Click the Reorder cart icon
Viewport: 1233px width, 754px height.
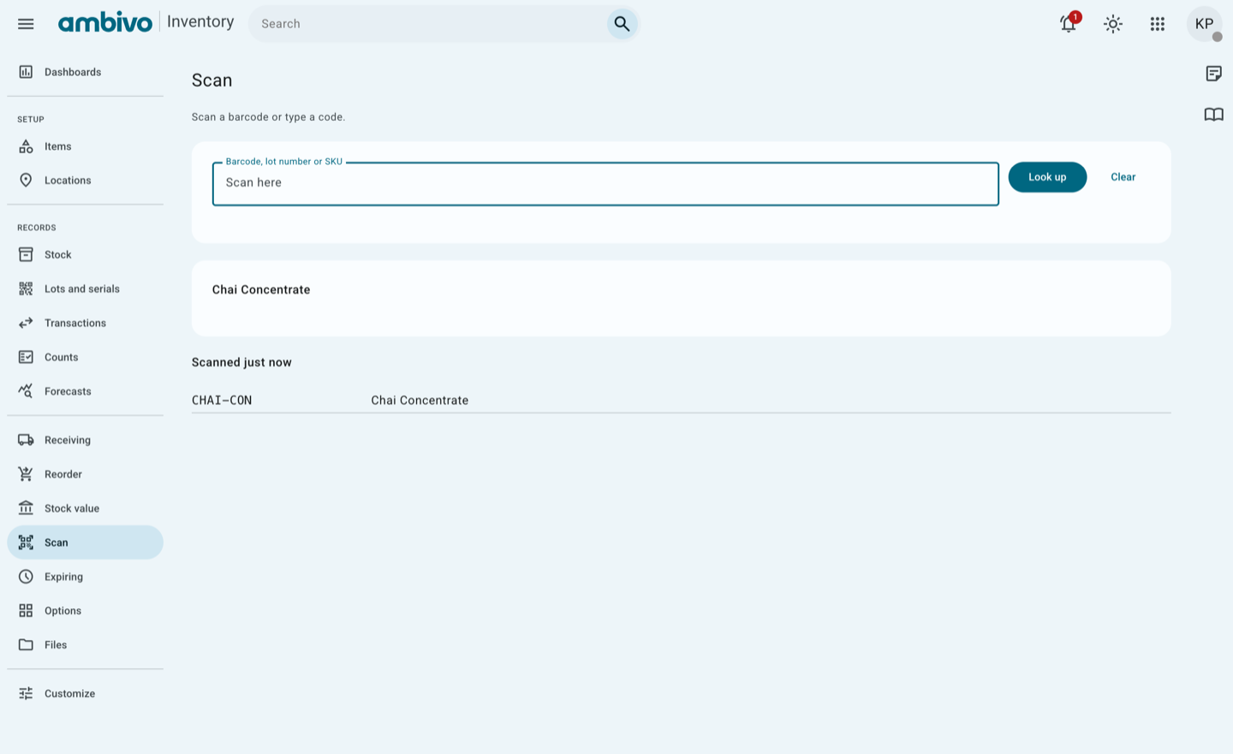point(26,474)
